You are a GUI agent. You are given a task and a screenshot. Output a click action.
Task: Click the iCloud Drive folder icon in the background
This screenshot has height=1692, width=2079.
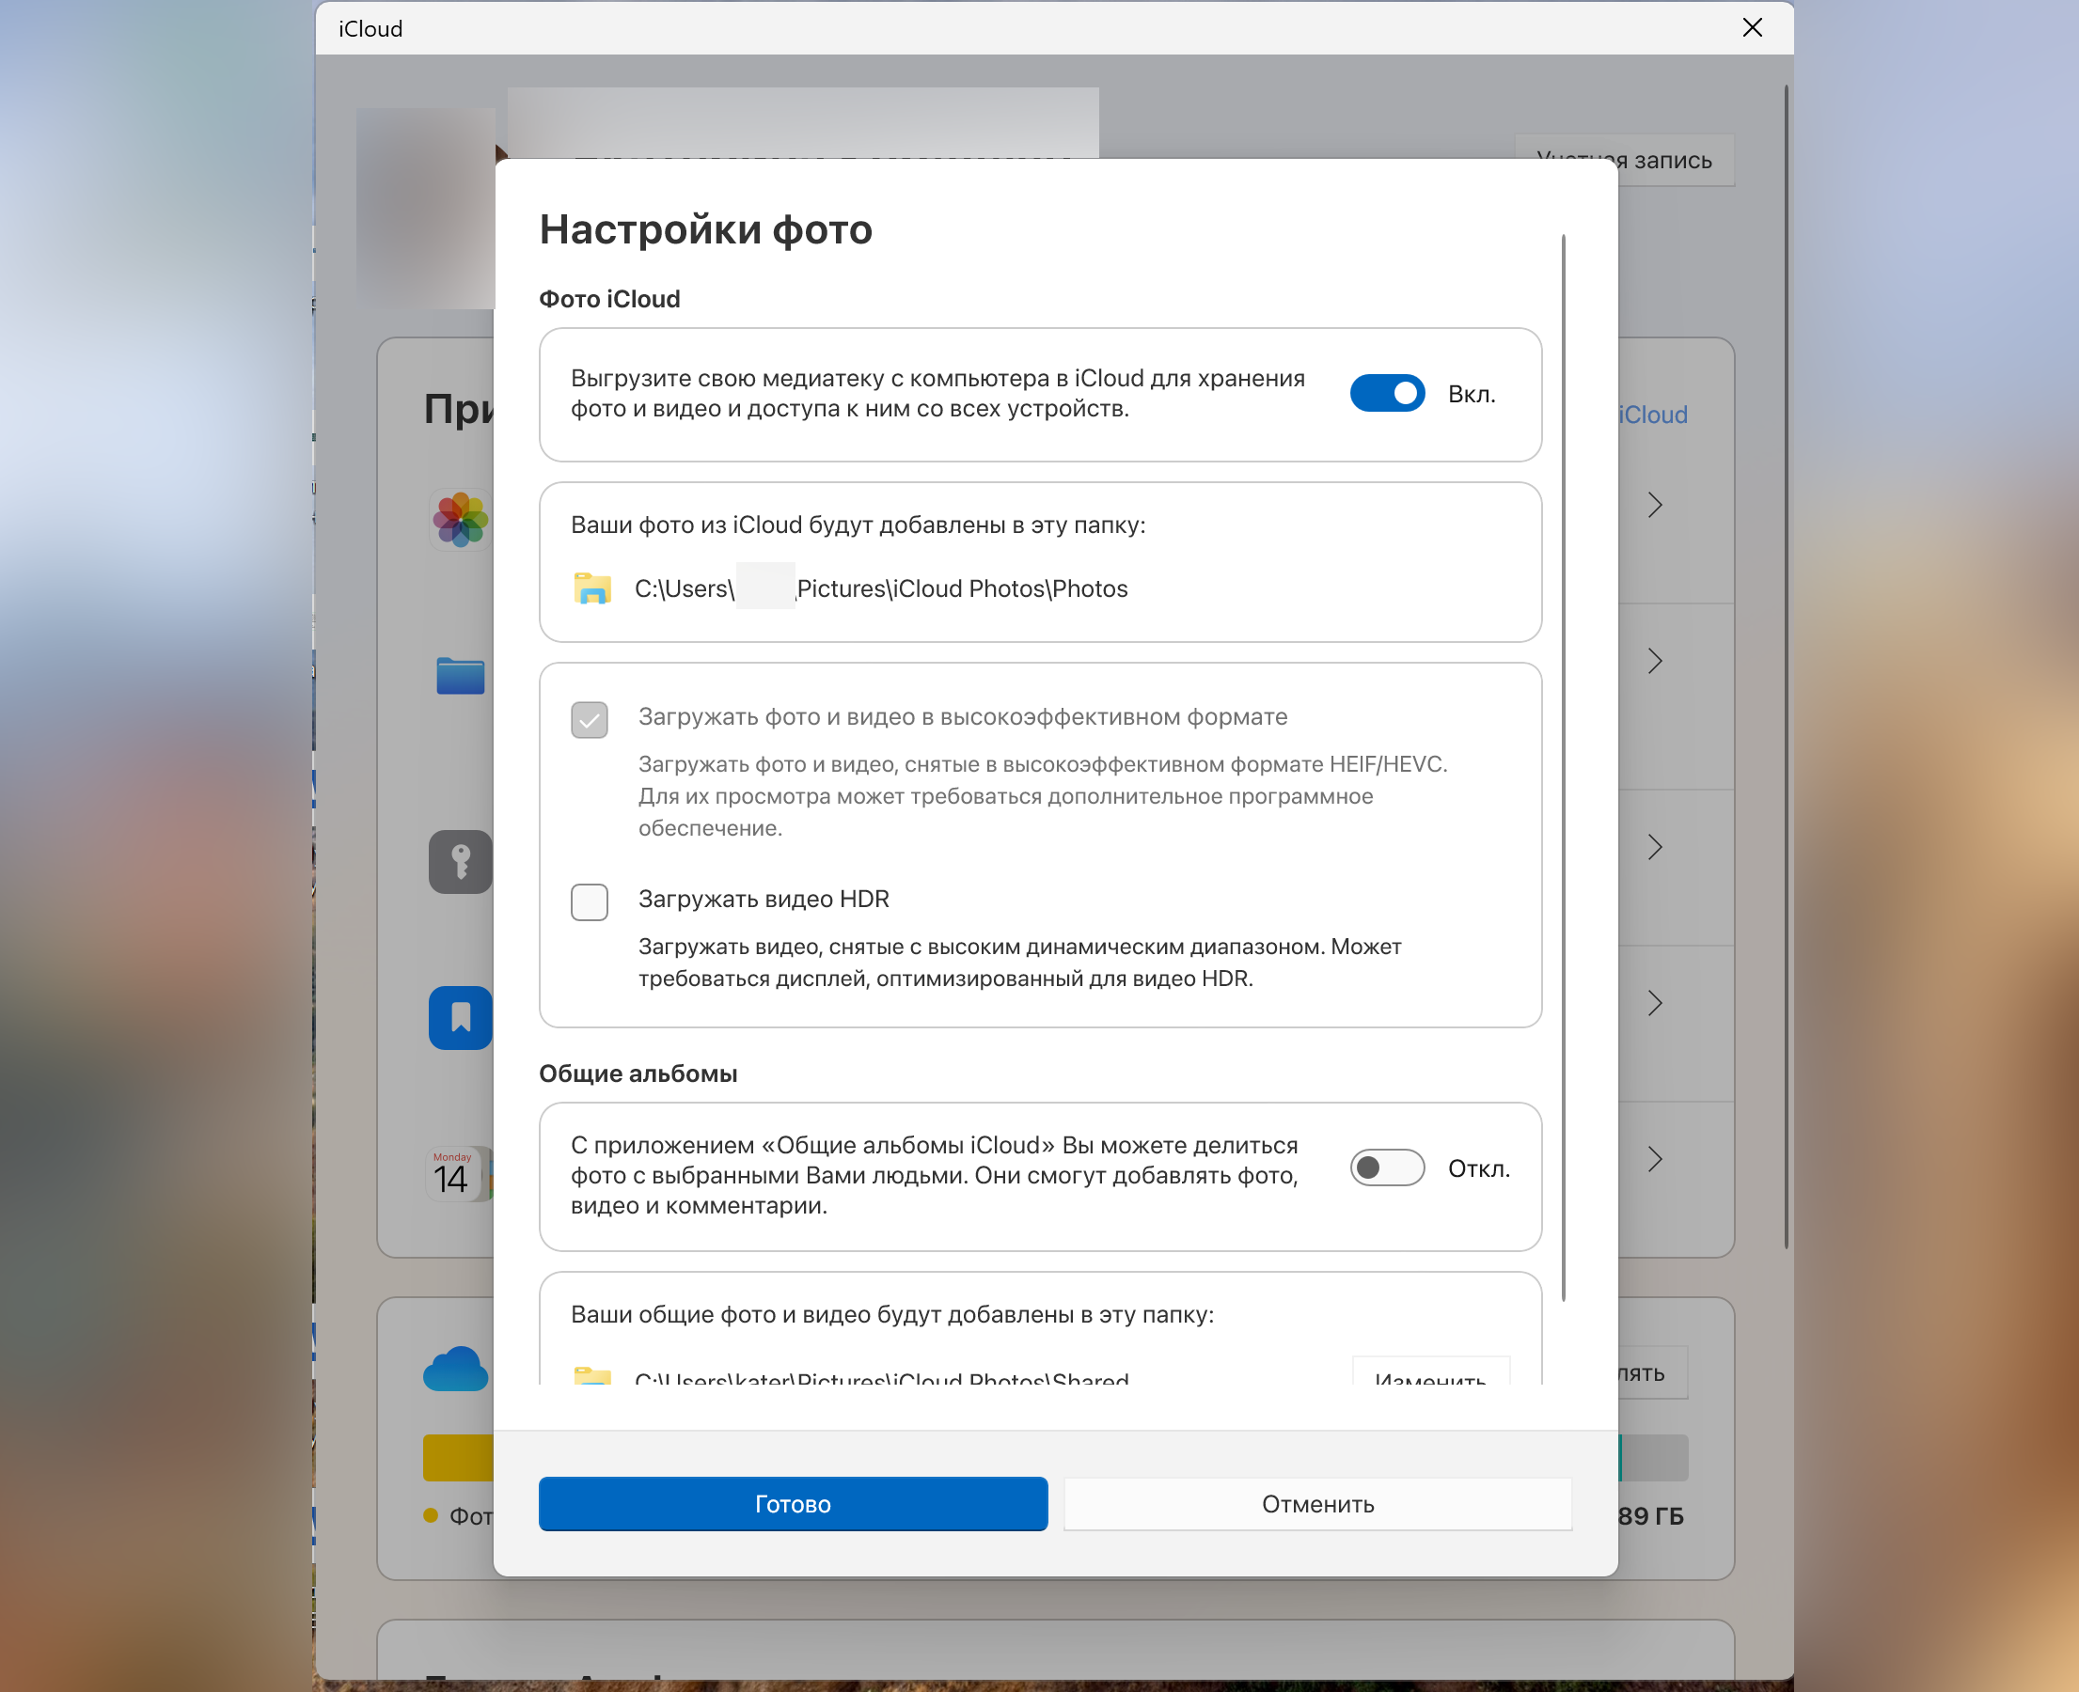tap(461, 675)
